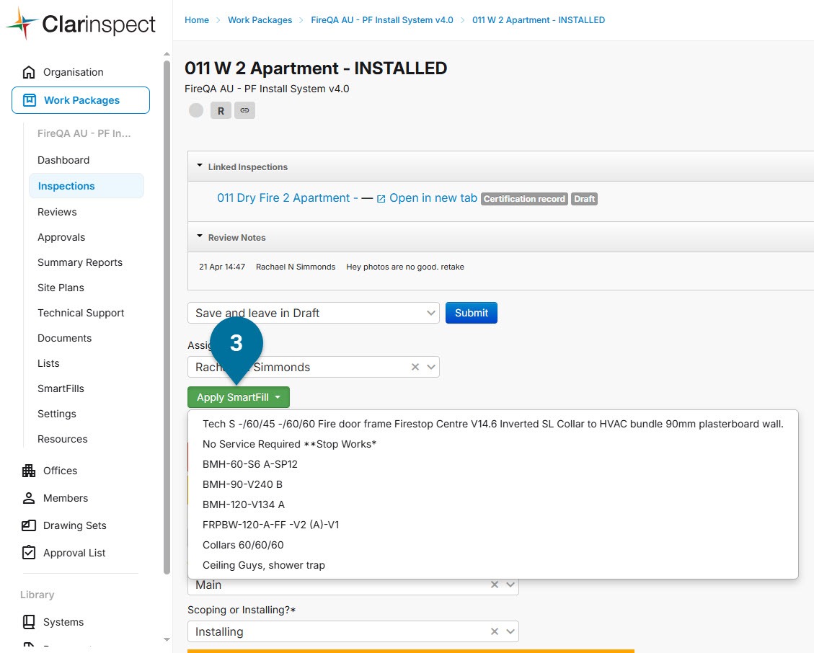Go to Work Packages breadcrumb

(x=260, y=20)
